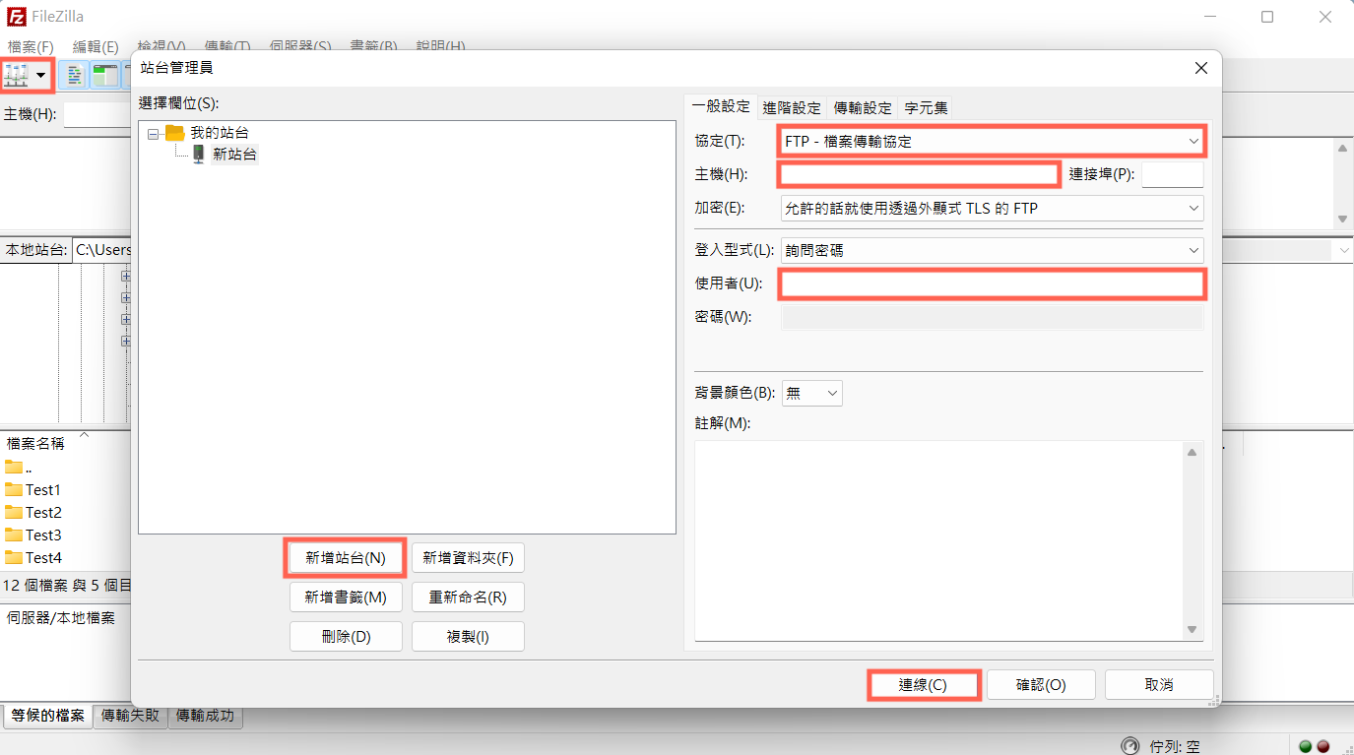Expand last plus node in local directory tree
This screenshot has width=1354, height=755.
[x=126, y=342]
